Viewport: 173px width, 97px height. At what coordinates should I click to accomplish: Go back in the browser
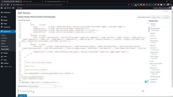coord(2,5)
